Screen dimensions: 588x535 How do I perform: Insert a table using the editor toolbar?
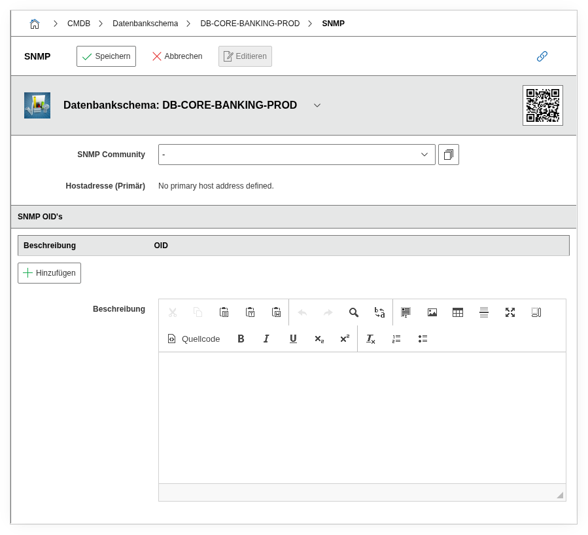point(458,312)
